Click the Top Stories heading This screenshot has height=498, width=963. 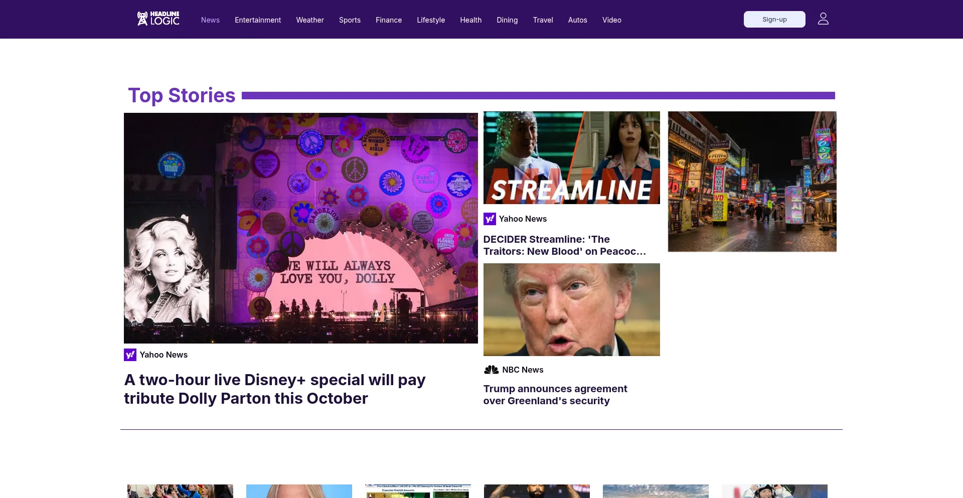pyautogui.click(x=182, y=95)
